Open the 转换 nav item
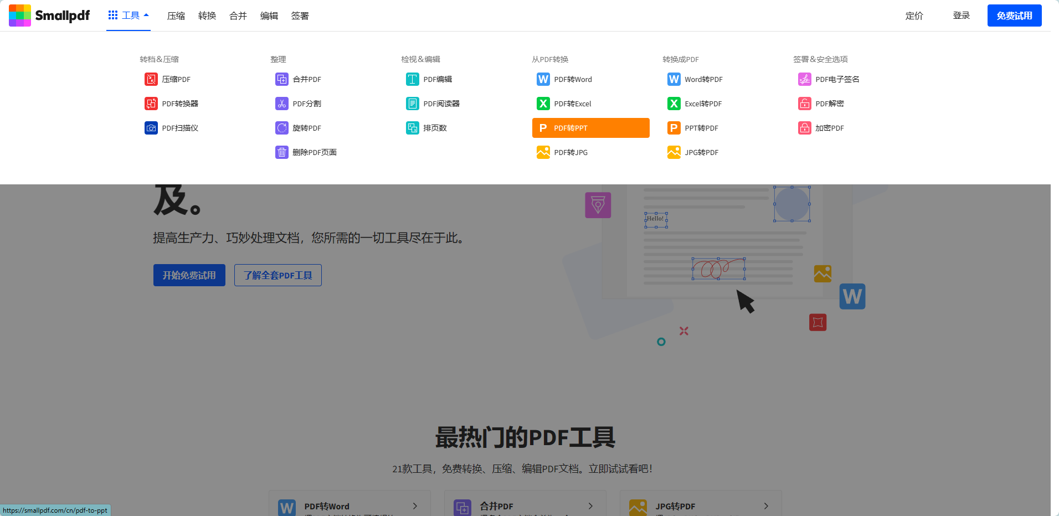Screen dimensions: 1059x516 click(x=207, y=16)
